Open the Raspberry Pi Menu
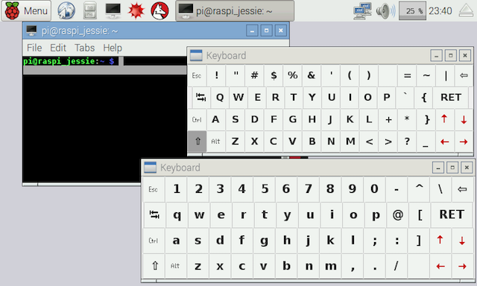 coord(26,10)
